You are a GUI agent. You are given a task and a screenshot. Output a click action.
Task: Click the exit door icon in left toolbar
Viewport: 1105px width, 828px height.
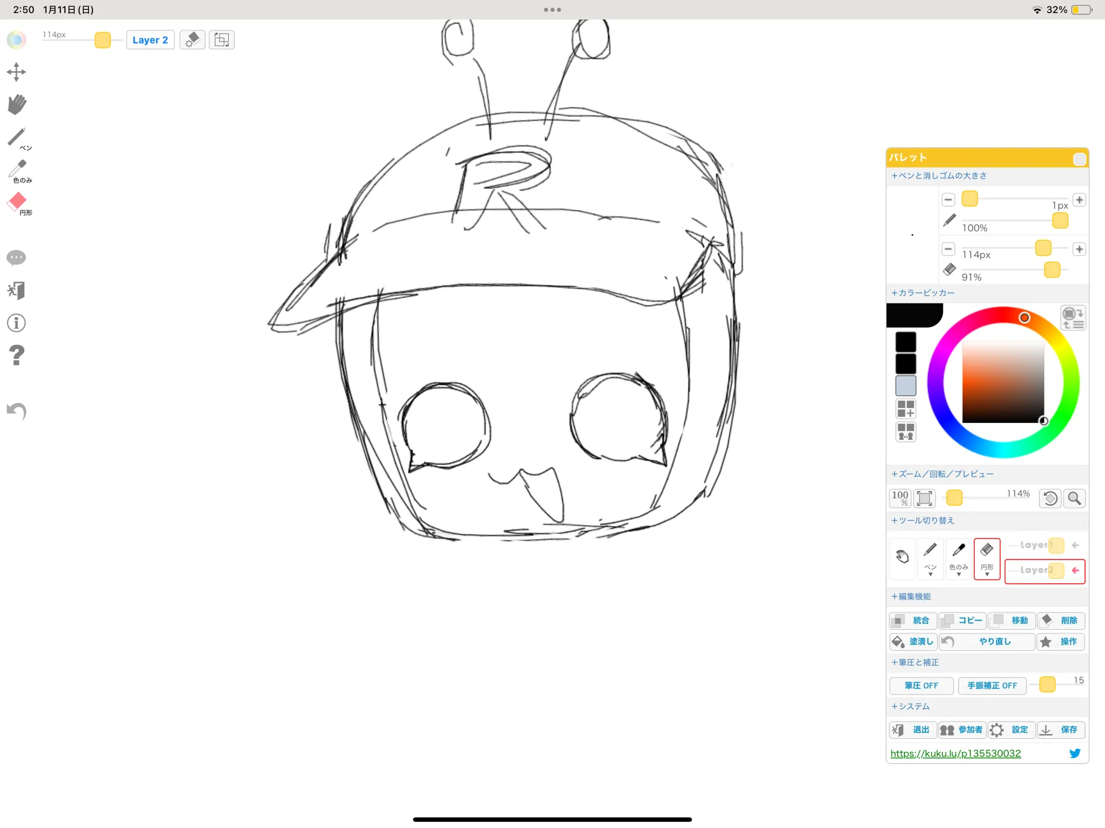[16, 290]
